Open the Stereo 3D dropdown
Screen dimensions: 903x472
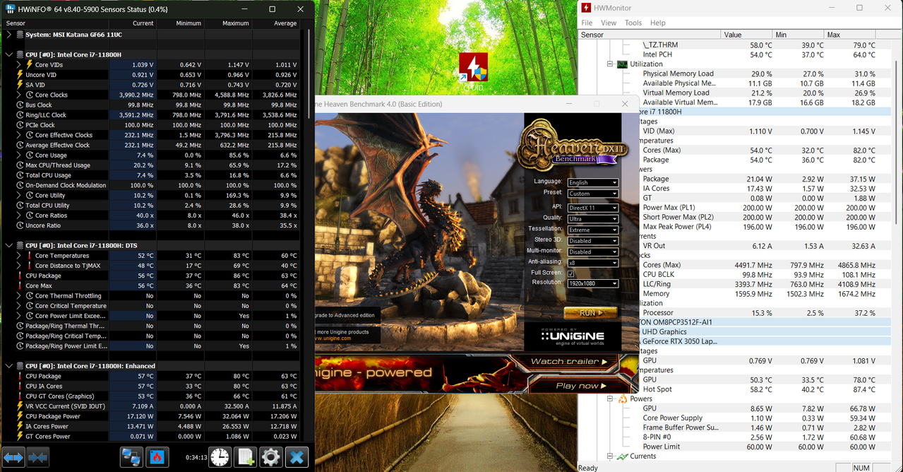(592, 240)
